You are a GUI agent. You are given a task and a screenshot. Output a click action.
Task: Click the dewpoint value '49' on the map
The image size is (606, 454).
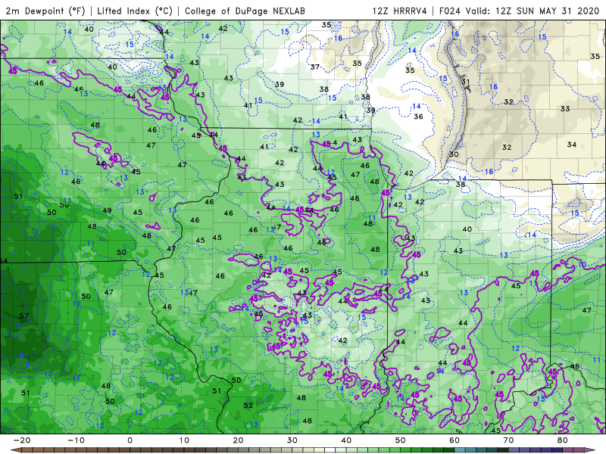107,210
